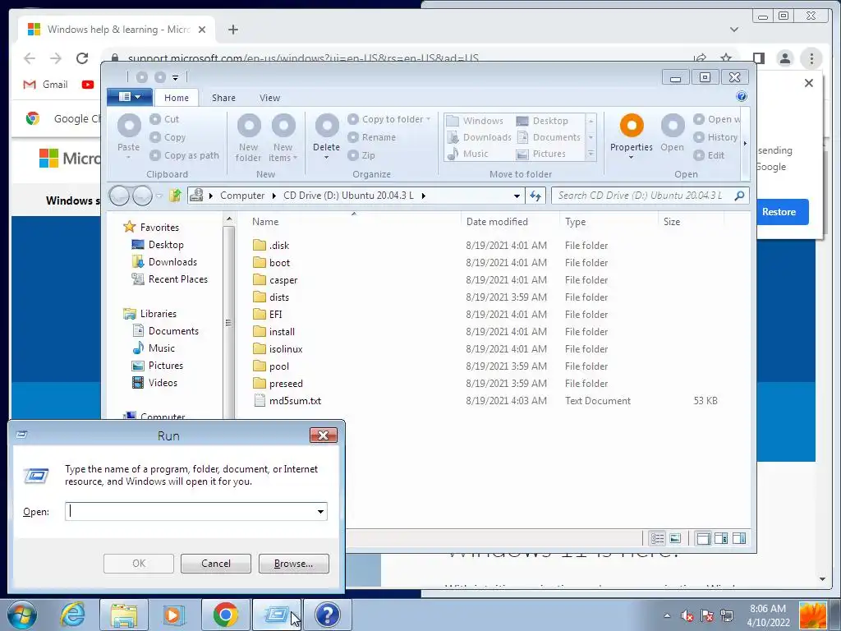Move to Documents folder shortcut
841x631 pixels.
pyautogui.click(x=548, y=137)
